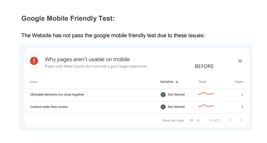Click the red error exclamation icon
The image size is (267, 143).
(34, 61)
